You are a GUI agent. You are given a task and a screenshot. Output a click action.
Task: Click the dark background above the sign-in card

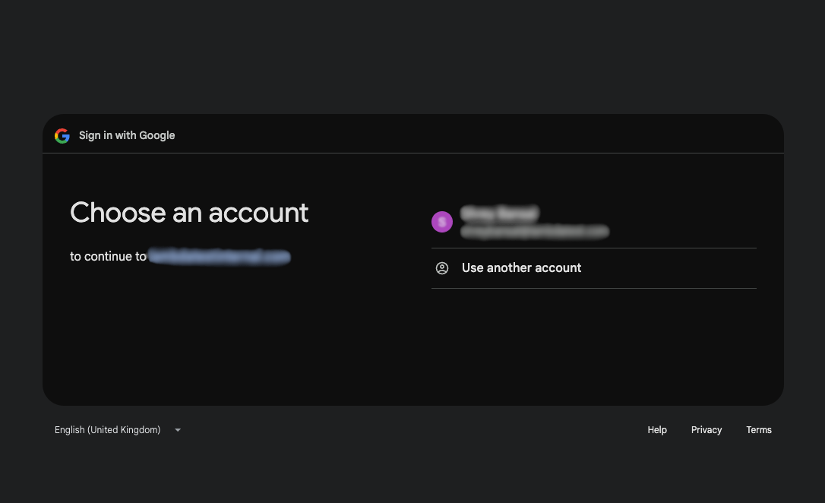point(412,57)
